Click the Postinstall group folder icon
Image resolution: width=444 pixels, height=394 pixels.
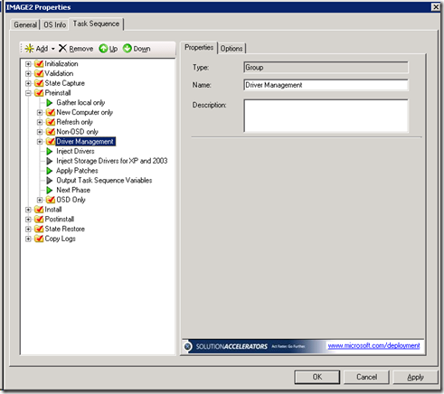[x=39, y=219]
